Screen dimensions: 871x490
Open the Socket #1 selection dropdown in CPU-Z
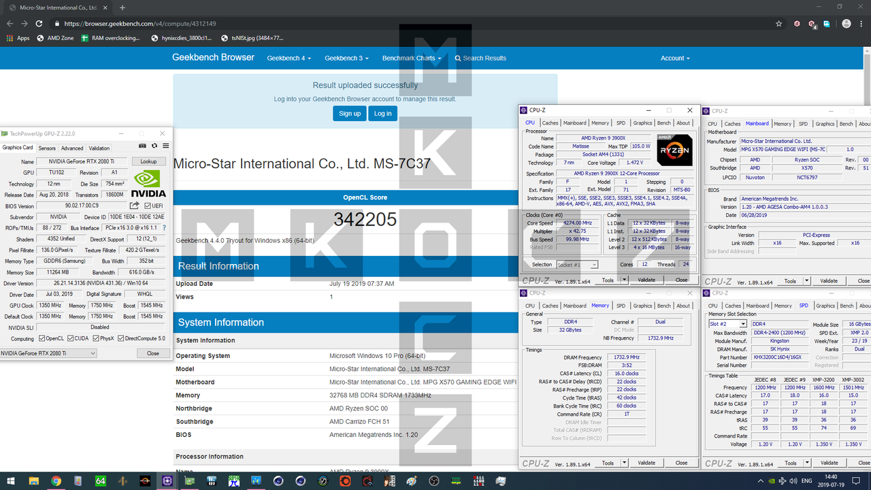[577, 265]
